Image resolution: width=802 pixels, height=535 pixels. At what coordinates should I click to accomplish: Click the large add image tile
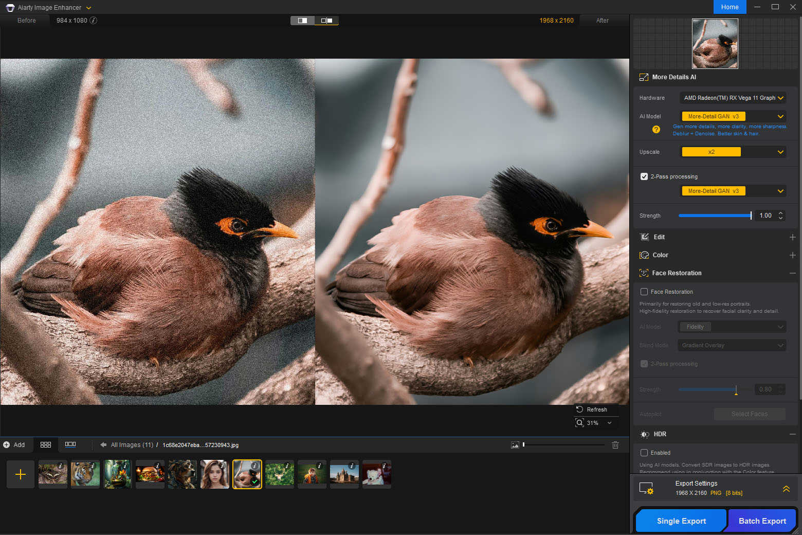[21, 474]
